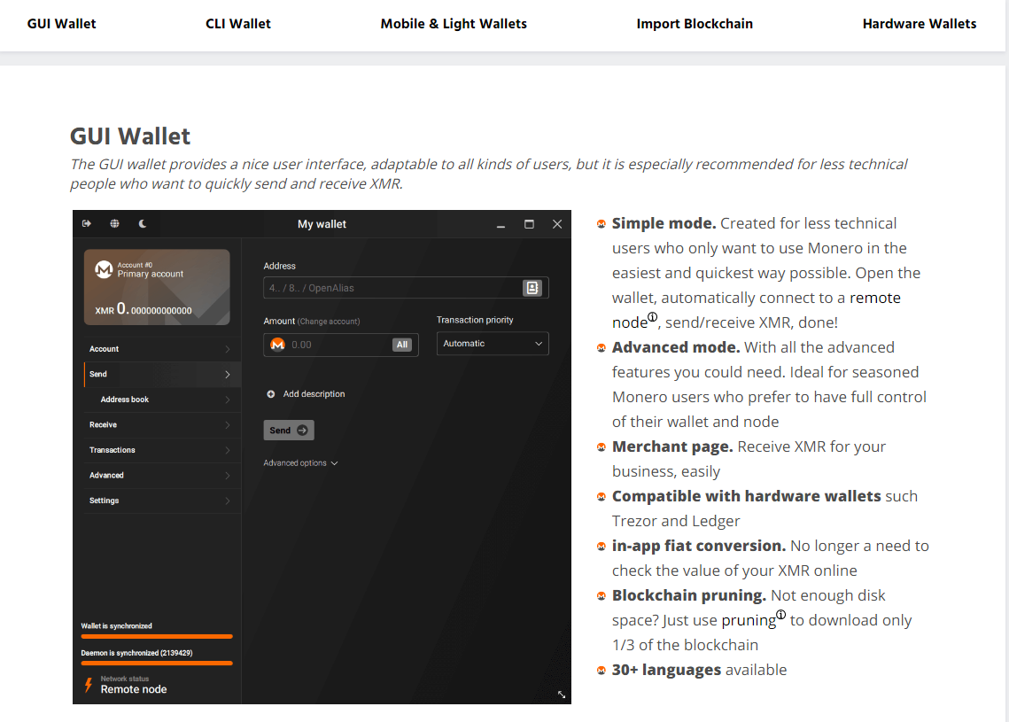Viewport: 1009px width, 722px height.
Task: Click the "30+ languages" text
Action: tap(667, 670)
